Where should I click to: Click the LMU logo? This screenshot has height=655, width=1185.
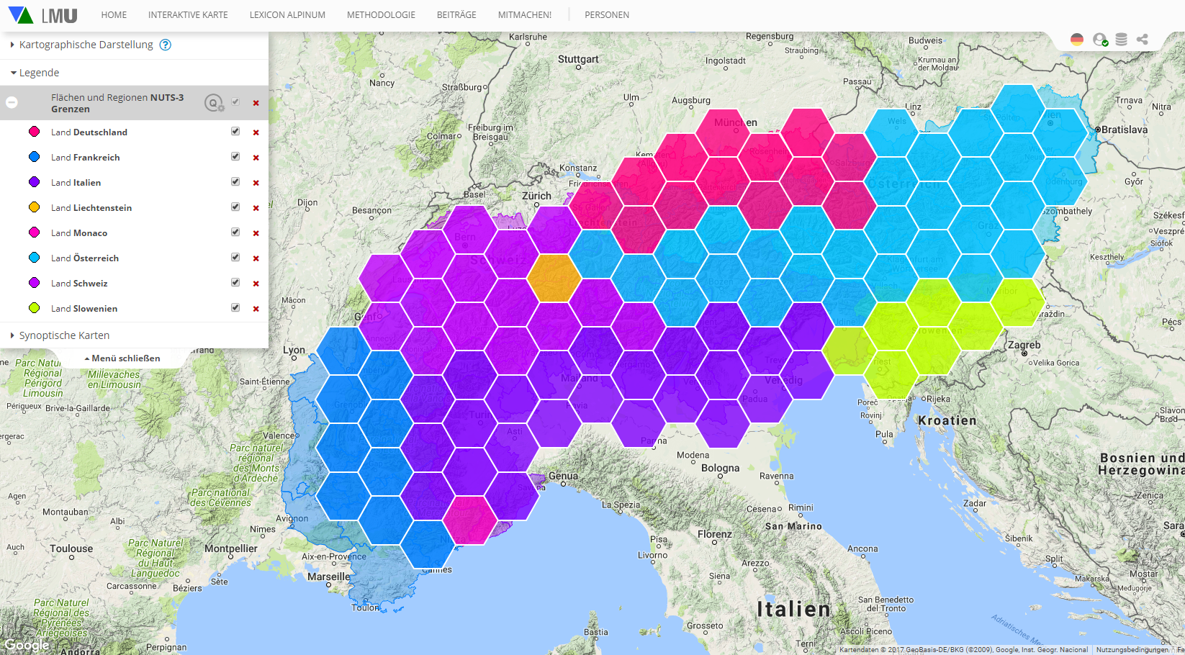click(43, 15)
